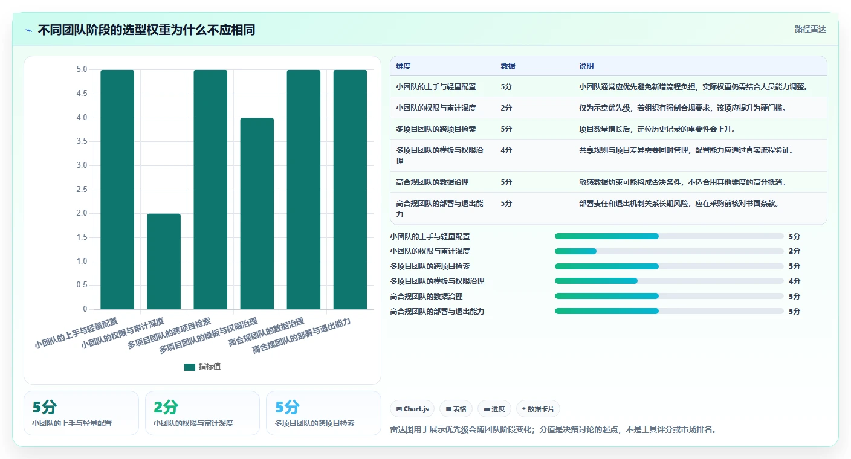The width and height of the screenshot is (851, 459).
Task: Click the bar for 高合规团队的数据治理
Action: coord(303,190)
